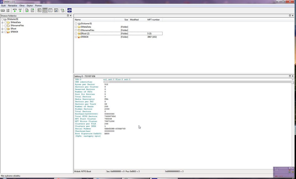This screenshot has width=296, height=179.
Task: Close the Drzewo folderów panel
Action: [x=71, y=16]
